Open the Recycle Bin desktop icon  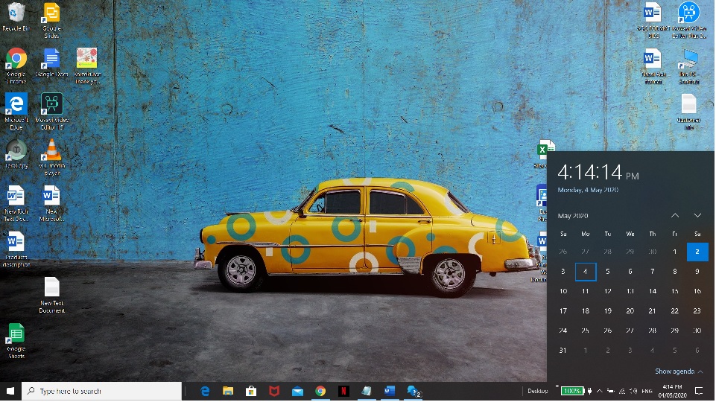(x=16, y=17)
